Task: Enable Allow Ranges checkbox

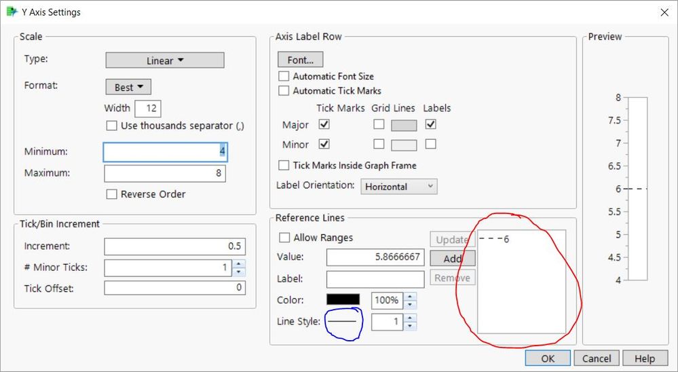Action: click(x=284, y=238)
